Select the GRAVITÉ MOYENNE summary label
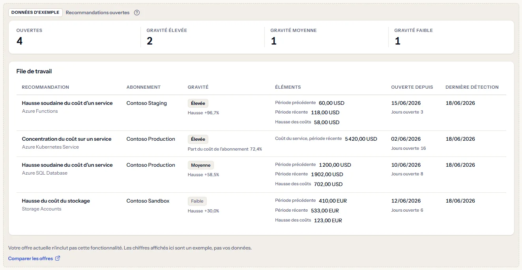The width and height of the screenshot is (522, 270). click(x=294, y=30)
